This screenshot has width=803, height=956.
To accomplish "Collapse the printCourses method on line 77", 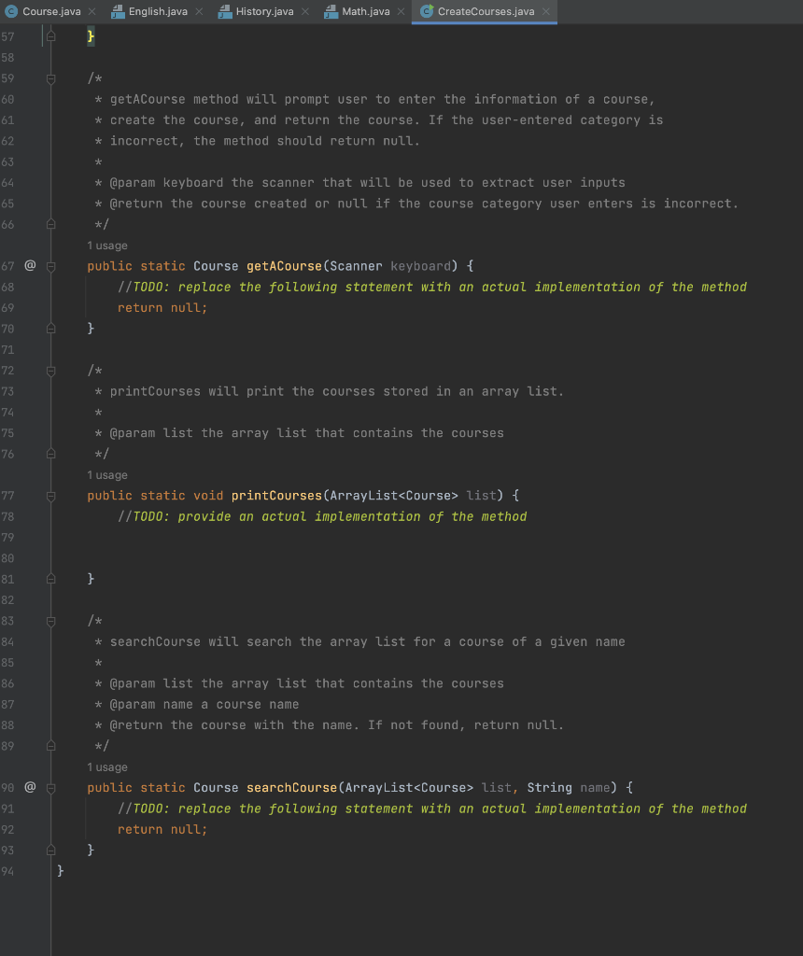I will 51,496.
